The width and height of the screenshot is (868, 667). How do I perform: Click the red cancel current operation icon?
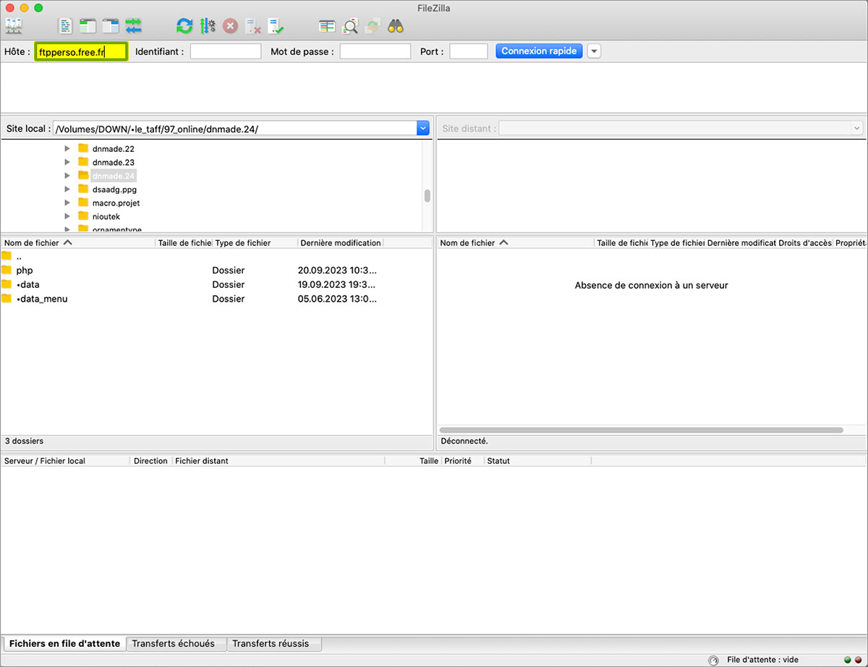click(230, 27)
